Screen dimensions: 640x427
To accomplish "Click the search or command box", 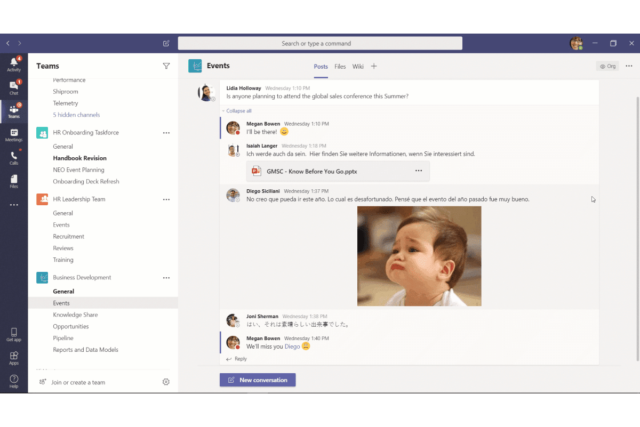I will 320,43.
